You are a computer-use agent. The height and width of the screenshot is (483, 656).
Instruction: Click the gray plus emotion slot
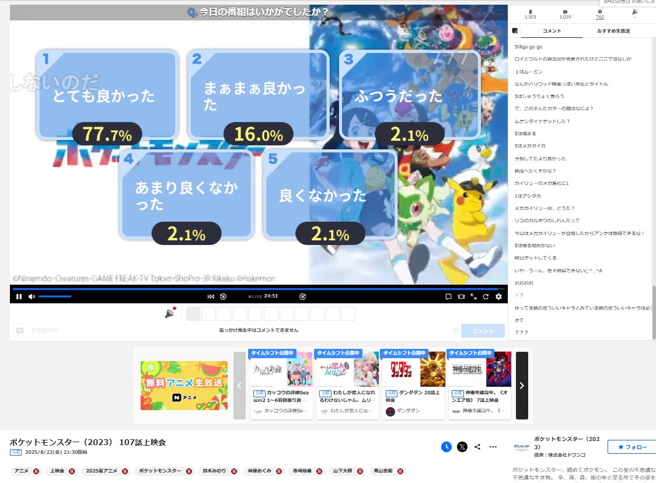point(193,314)
